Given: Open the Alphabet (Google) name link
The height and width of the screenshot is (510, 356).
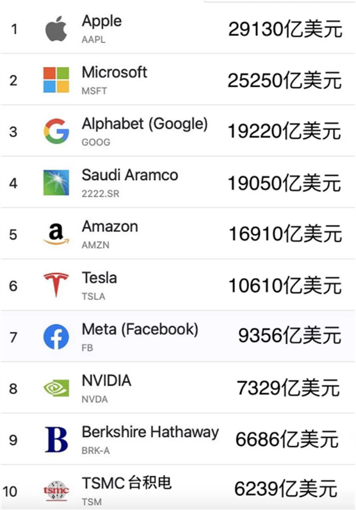Looking at the screenshot, I should pyautogui.click(x=145, y=124).
